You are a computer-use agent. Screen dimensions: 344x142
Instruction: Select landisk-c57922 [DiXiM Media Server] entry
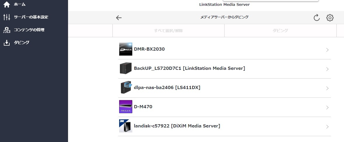[177, 126]
